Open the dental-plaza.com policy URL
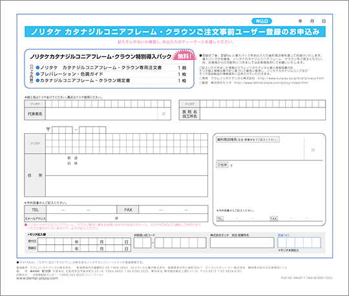The width and height of the screenshot is (349, 296). (x=271, y=83)
